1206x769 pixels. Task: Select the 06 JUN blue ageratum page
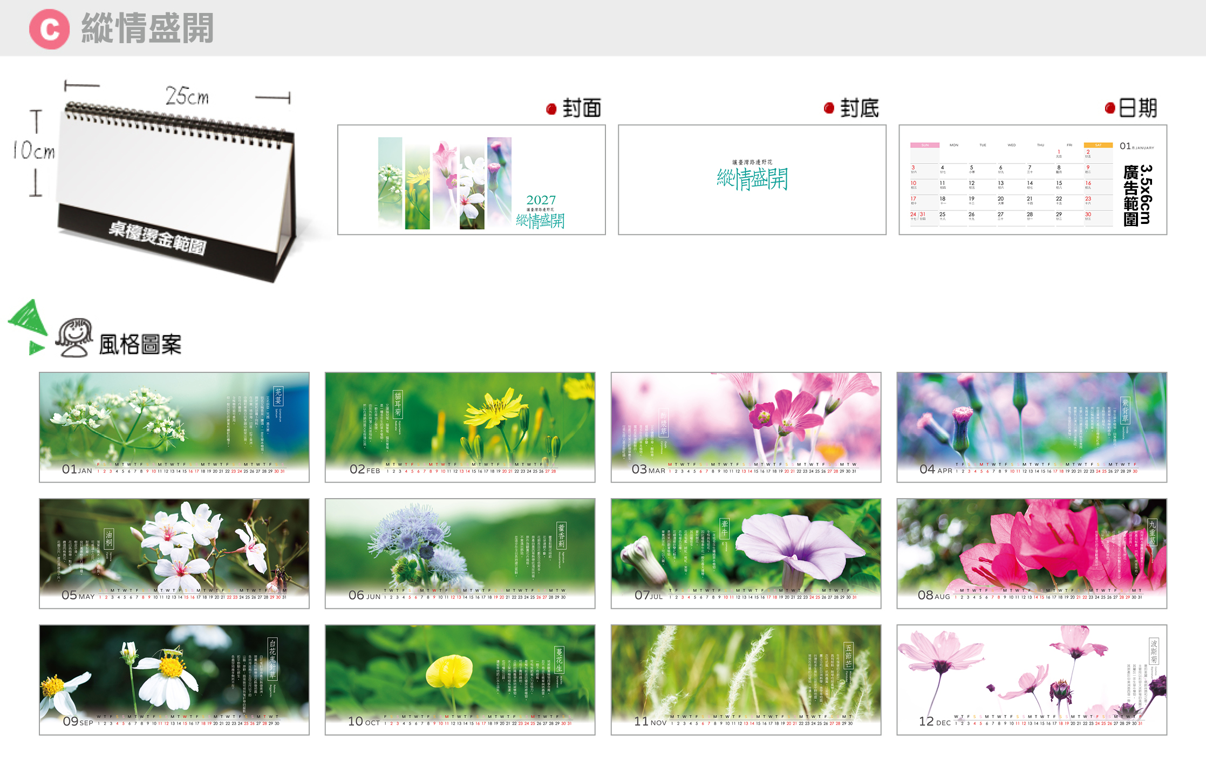point(460,553)
